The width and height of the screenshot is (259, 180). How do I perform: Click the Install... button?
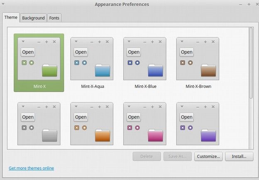click(x=239, y=156)
